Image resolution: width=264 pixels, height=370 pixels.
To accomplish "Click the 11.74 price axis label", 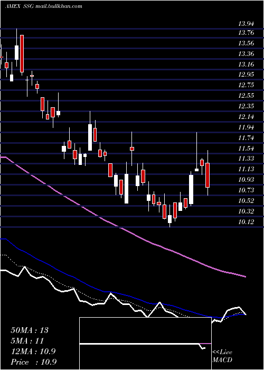I will (x=246, y=138).
